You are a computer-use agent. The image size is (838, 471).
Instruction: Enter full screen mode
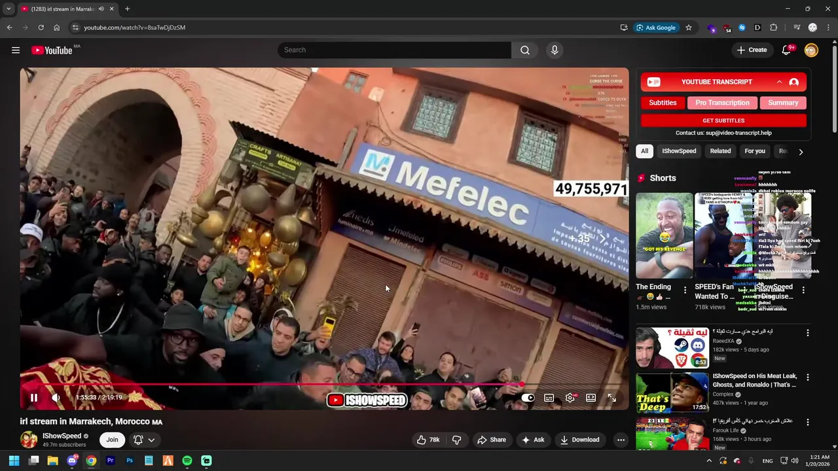tap(611, 398)
